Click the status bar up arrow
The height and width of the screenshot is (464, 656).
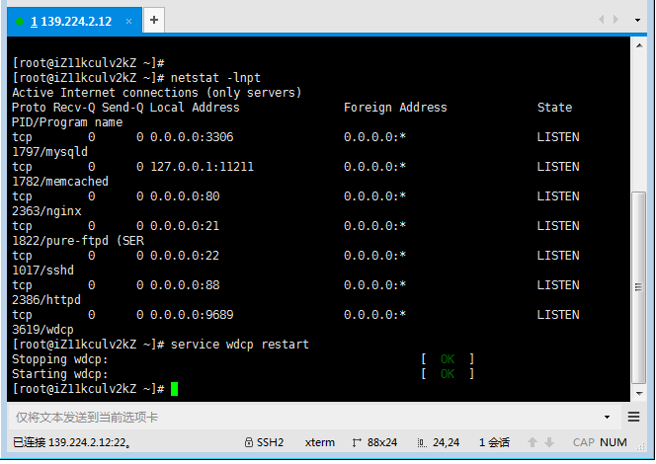(x=533, y=442)
